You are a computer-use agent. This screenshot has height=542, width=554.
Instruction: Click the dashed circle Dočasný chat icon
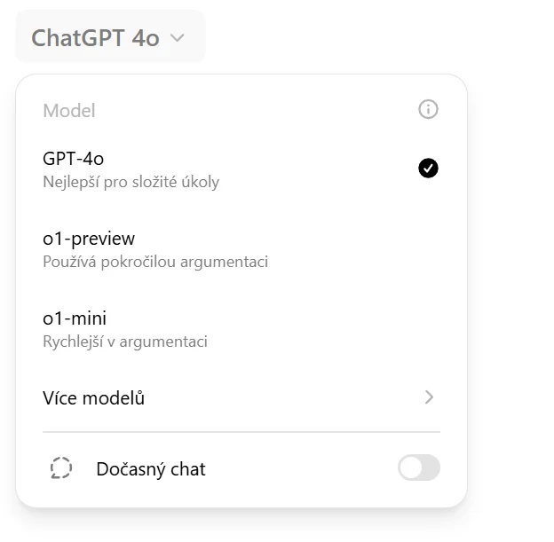pos(61,468)
